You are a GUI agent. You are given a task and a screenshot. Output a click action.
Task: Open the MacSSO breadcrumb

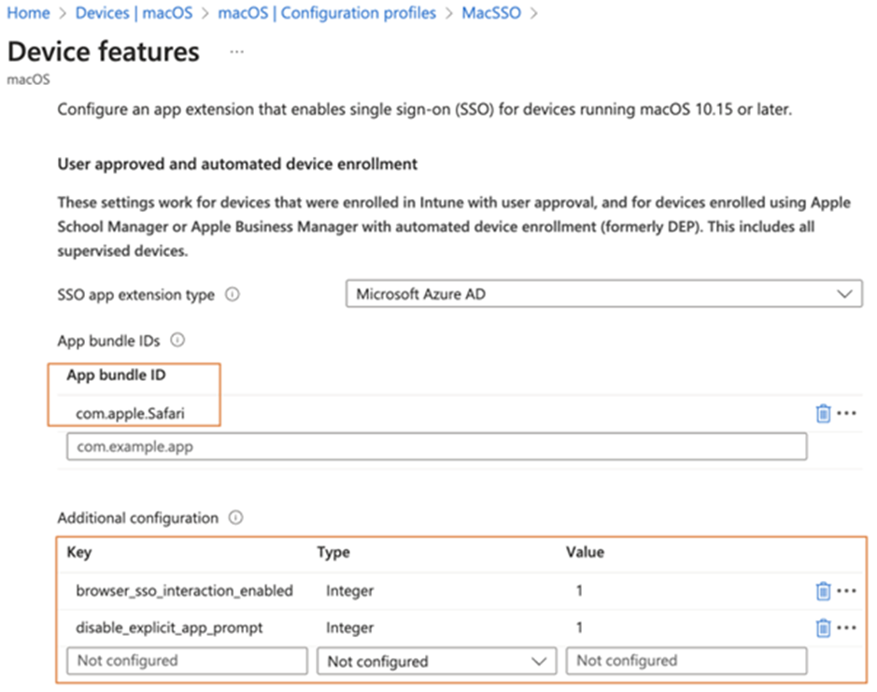[x=491, y=13]
